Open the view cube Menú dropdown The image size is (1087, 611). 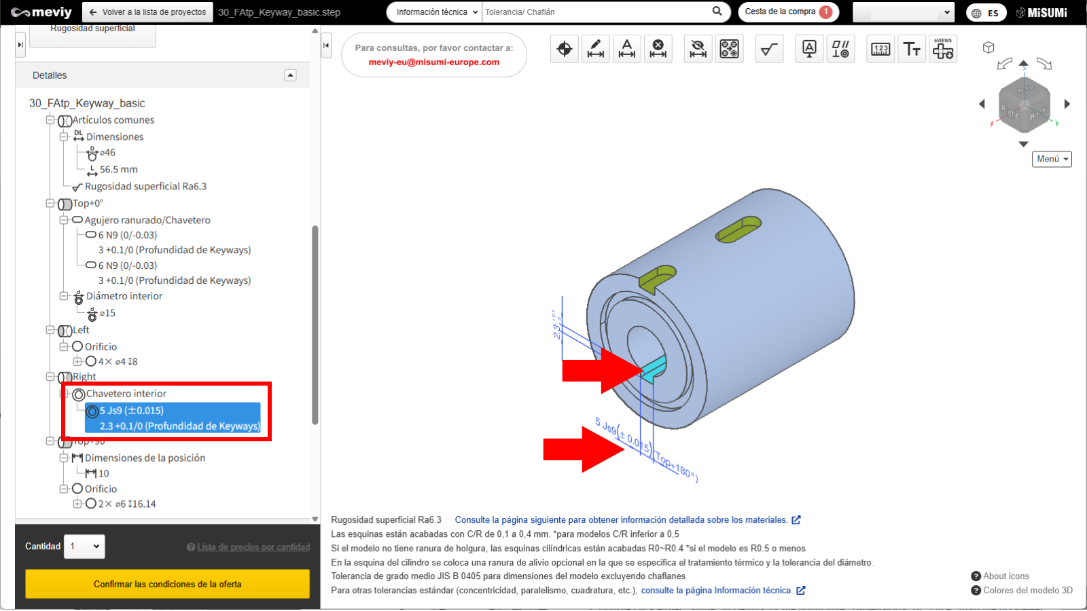tap(1052, 159)
